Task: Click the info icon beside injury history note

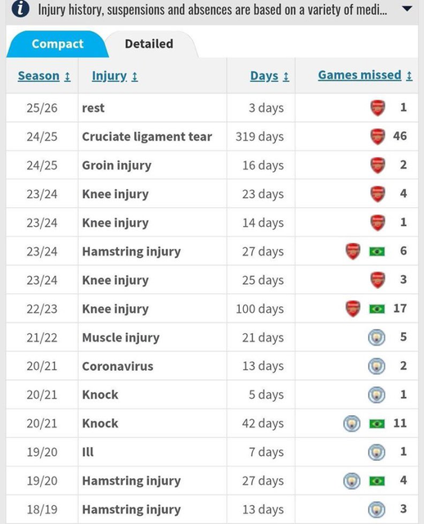Action: [20, 9]
